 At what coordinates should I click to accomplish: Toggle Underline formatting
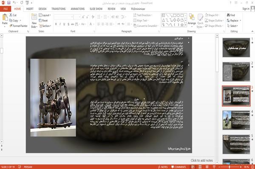point(64,24)
